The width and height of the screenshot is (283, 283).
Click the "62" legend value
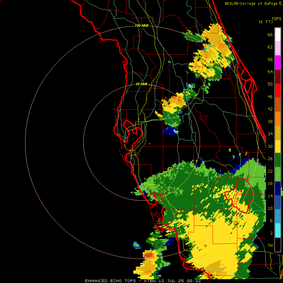270,47
